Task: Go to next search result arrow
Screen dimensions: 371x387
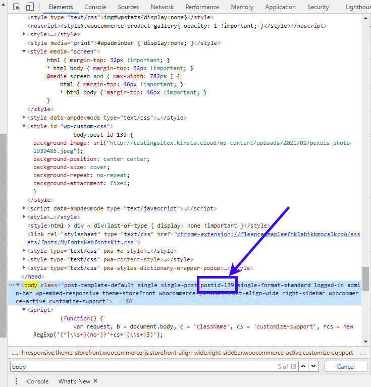Action: point(313,366)
